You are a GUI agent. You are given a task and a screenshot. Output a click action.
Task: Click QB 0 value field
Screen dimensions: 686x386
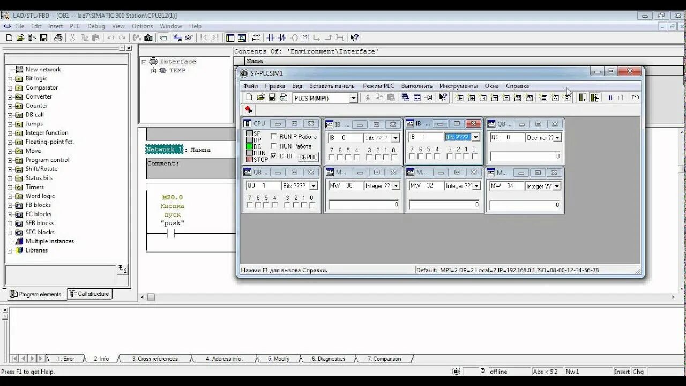(525, 156)
